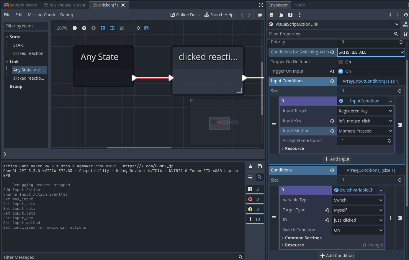Toggle the graph minimap icon
The width and height of the screenshot is (409, 260).
tap(146, 28)
